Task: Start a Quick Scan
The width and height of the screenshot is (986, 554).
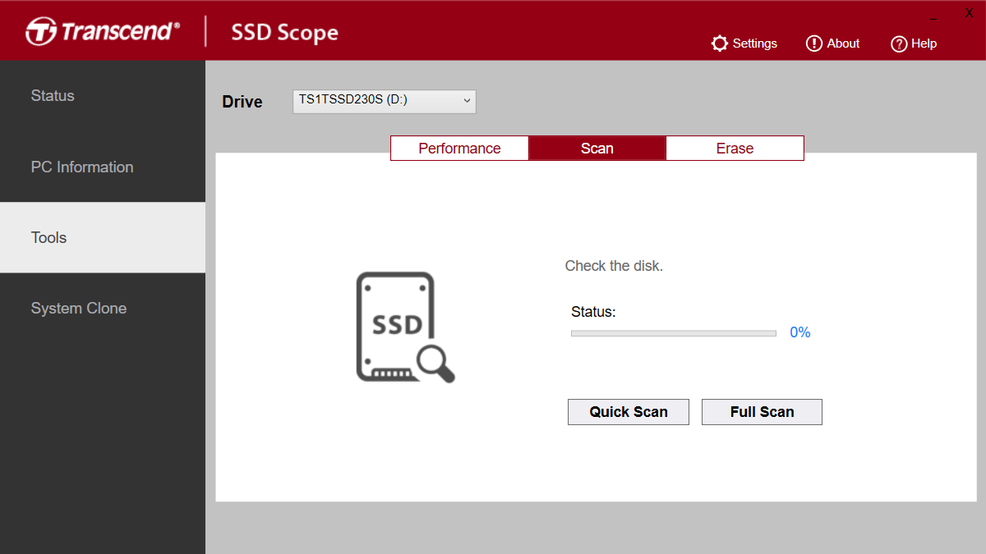Action: tap(629, 412)
